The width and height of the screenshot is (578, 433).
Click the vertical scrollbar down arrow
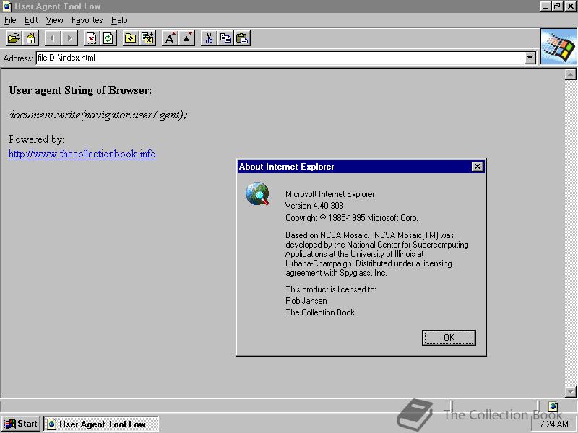[x=570, y=391]
